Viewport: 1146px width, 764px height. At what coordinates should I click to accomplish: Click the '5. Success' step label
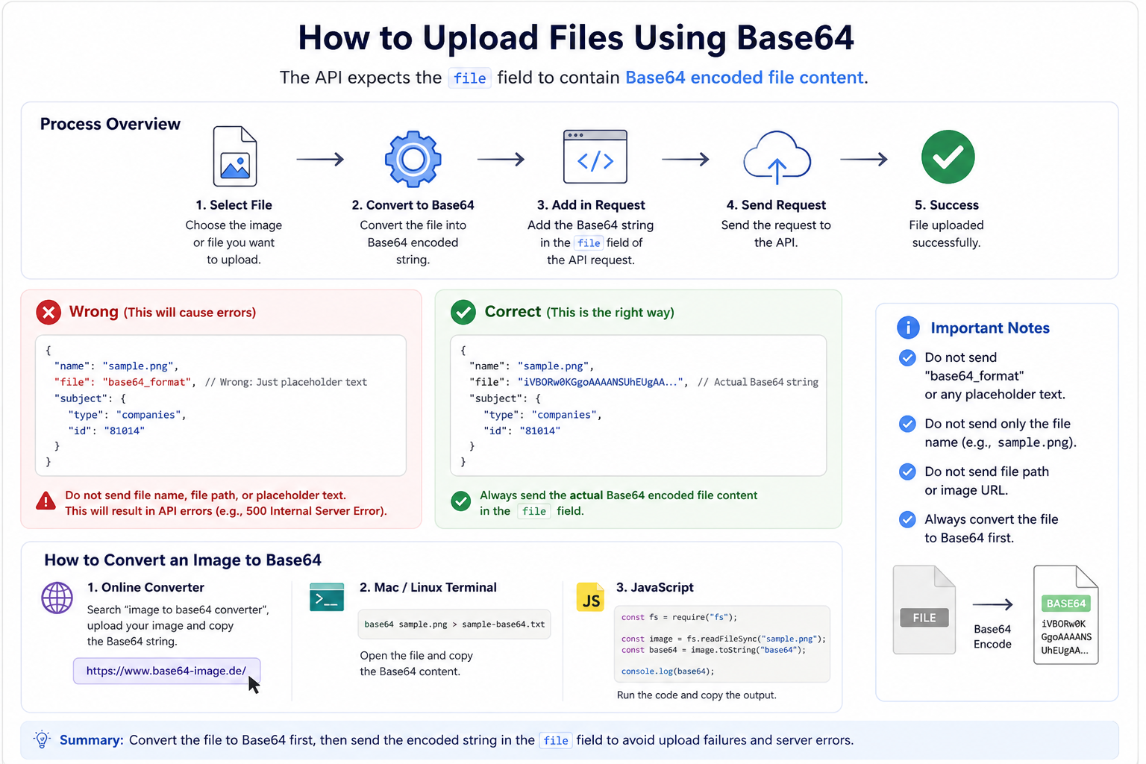(x=947, y=205)
